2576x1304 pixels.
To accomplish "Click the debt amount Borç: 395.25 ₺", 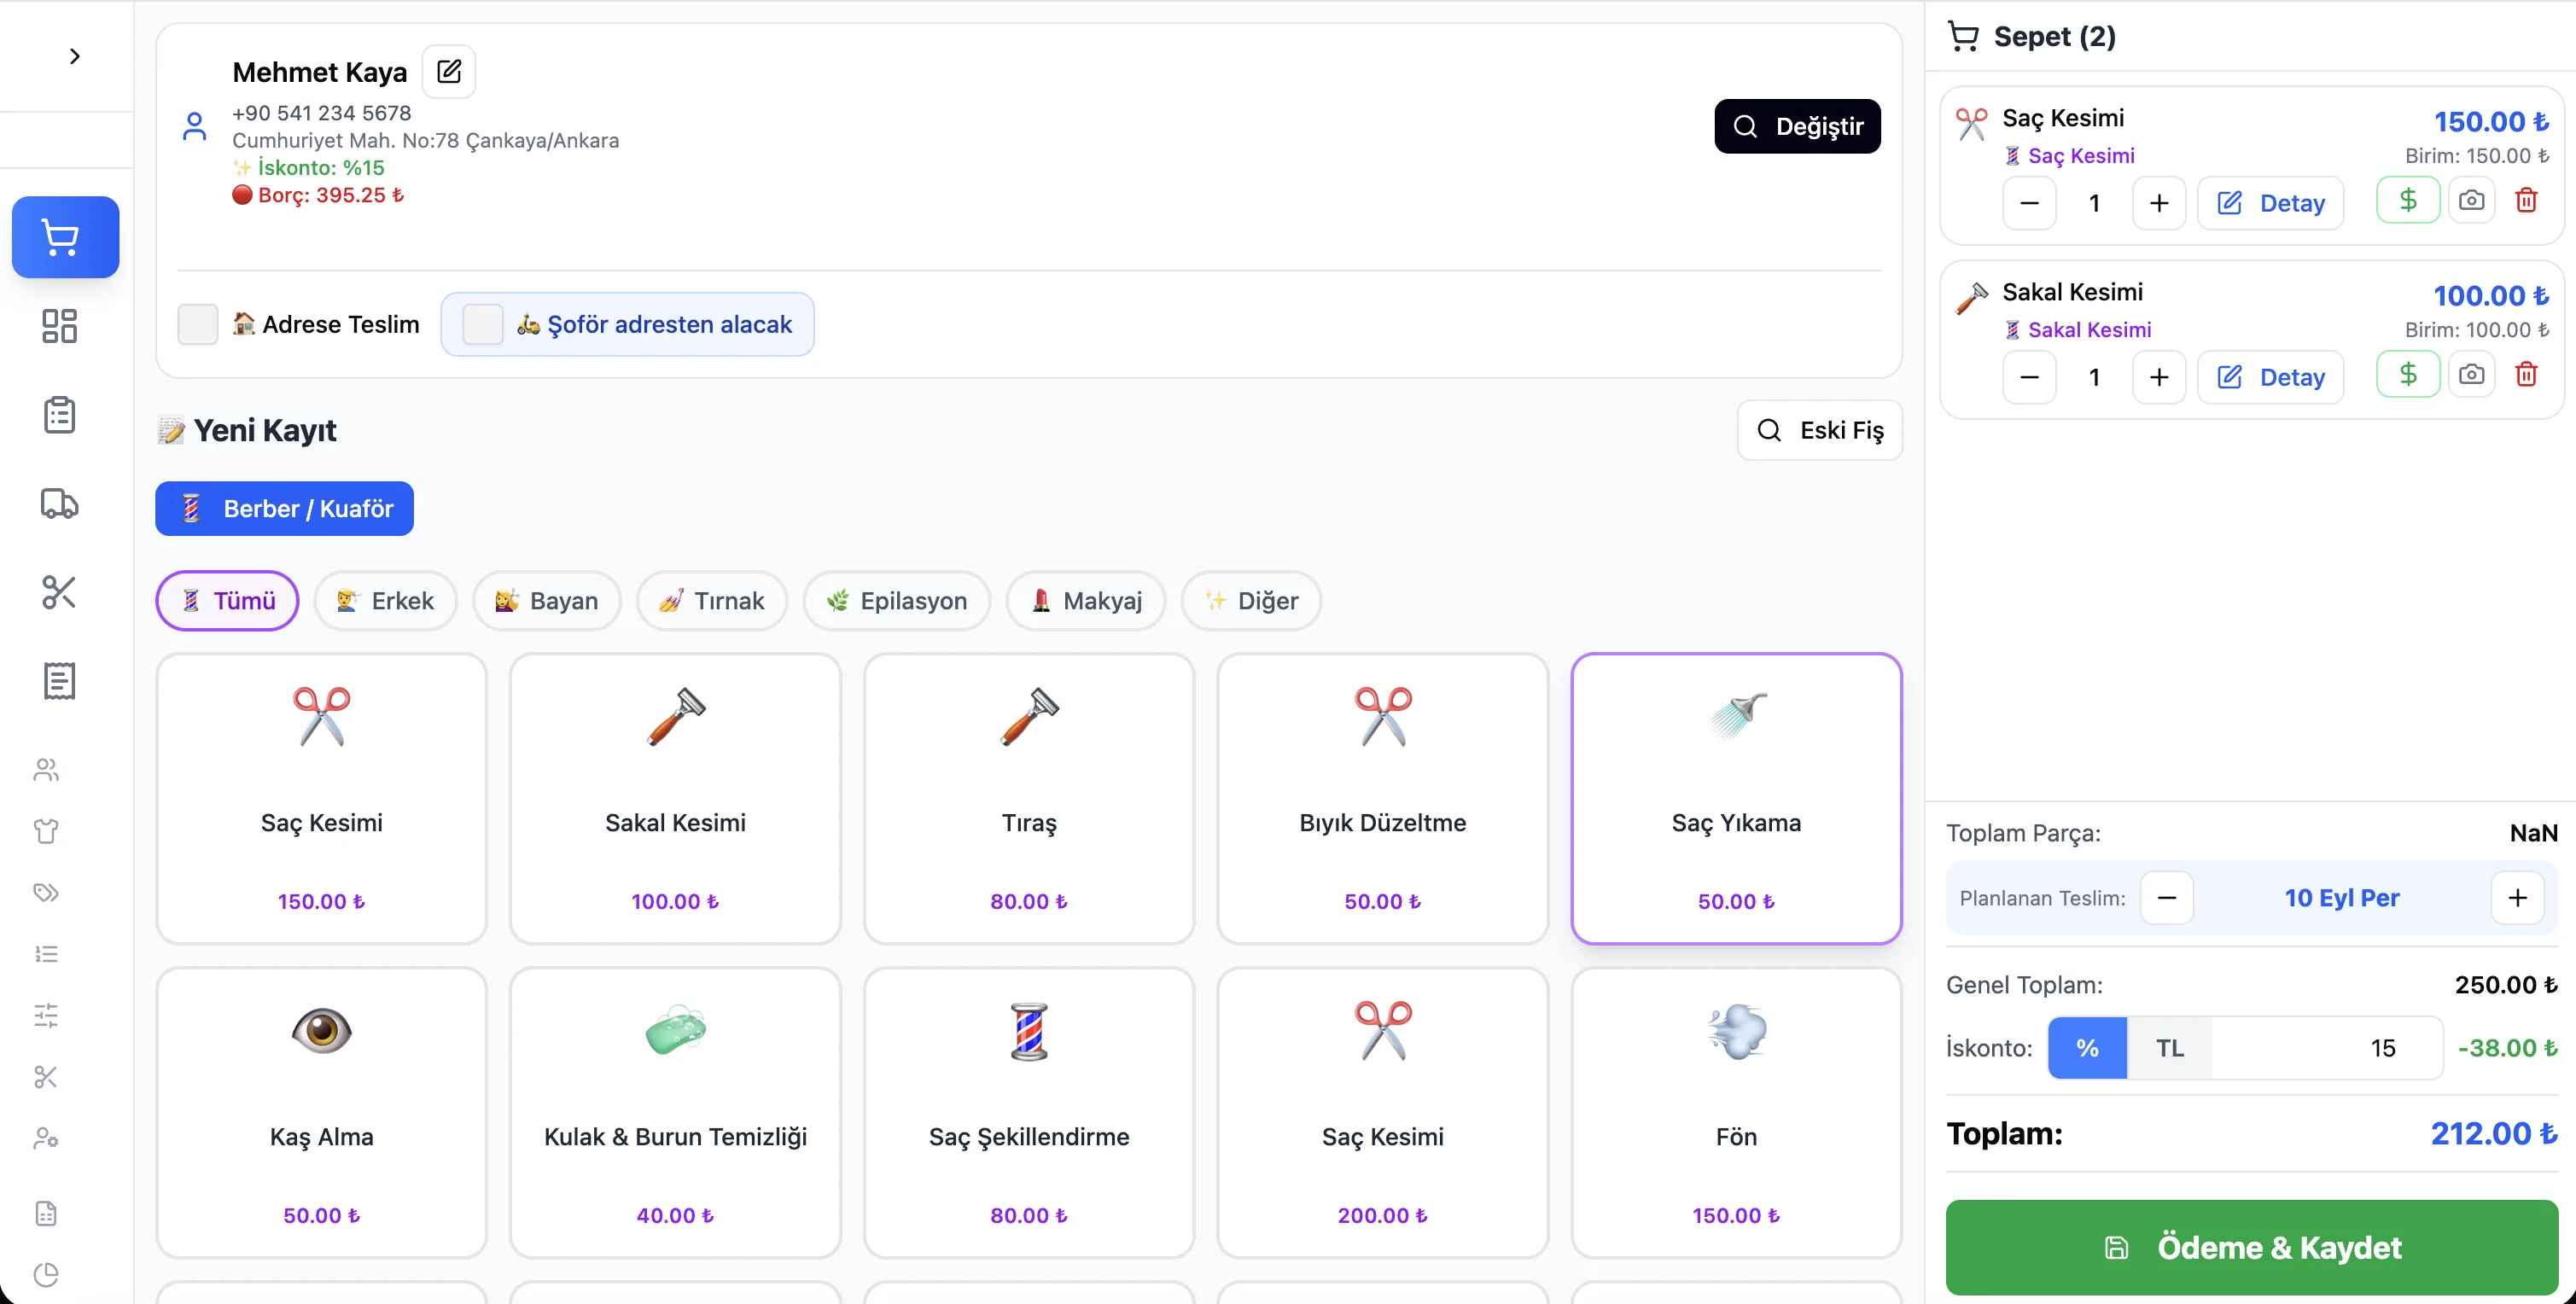I will [331, 195].
